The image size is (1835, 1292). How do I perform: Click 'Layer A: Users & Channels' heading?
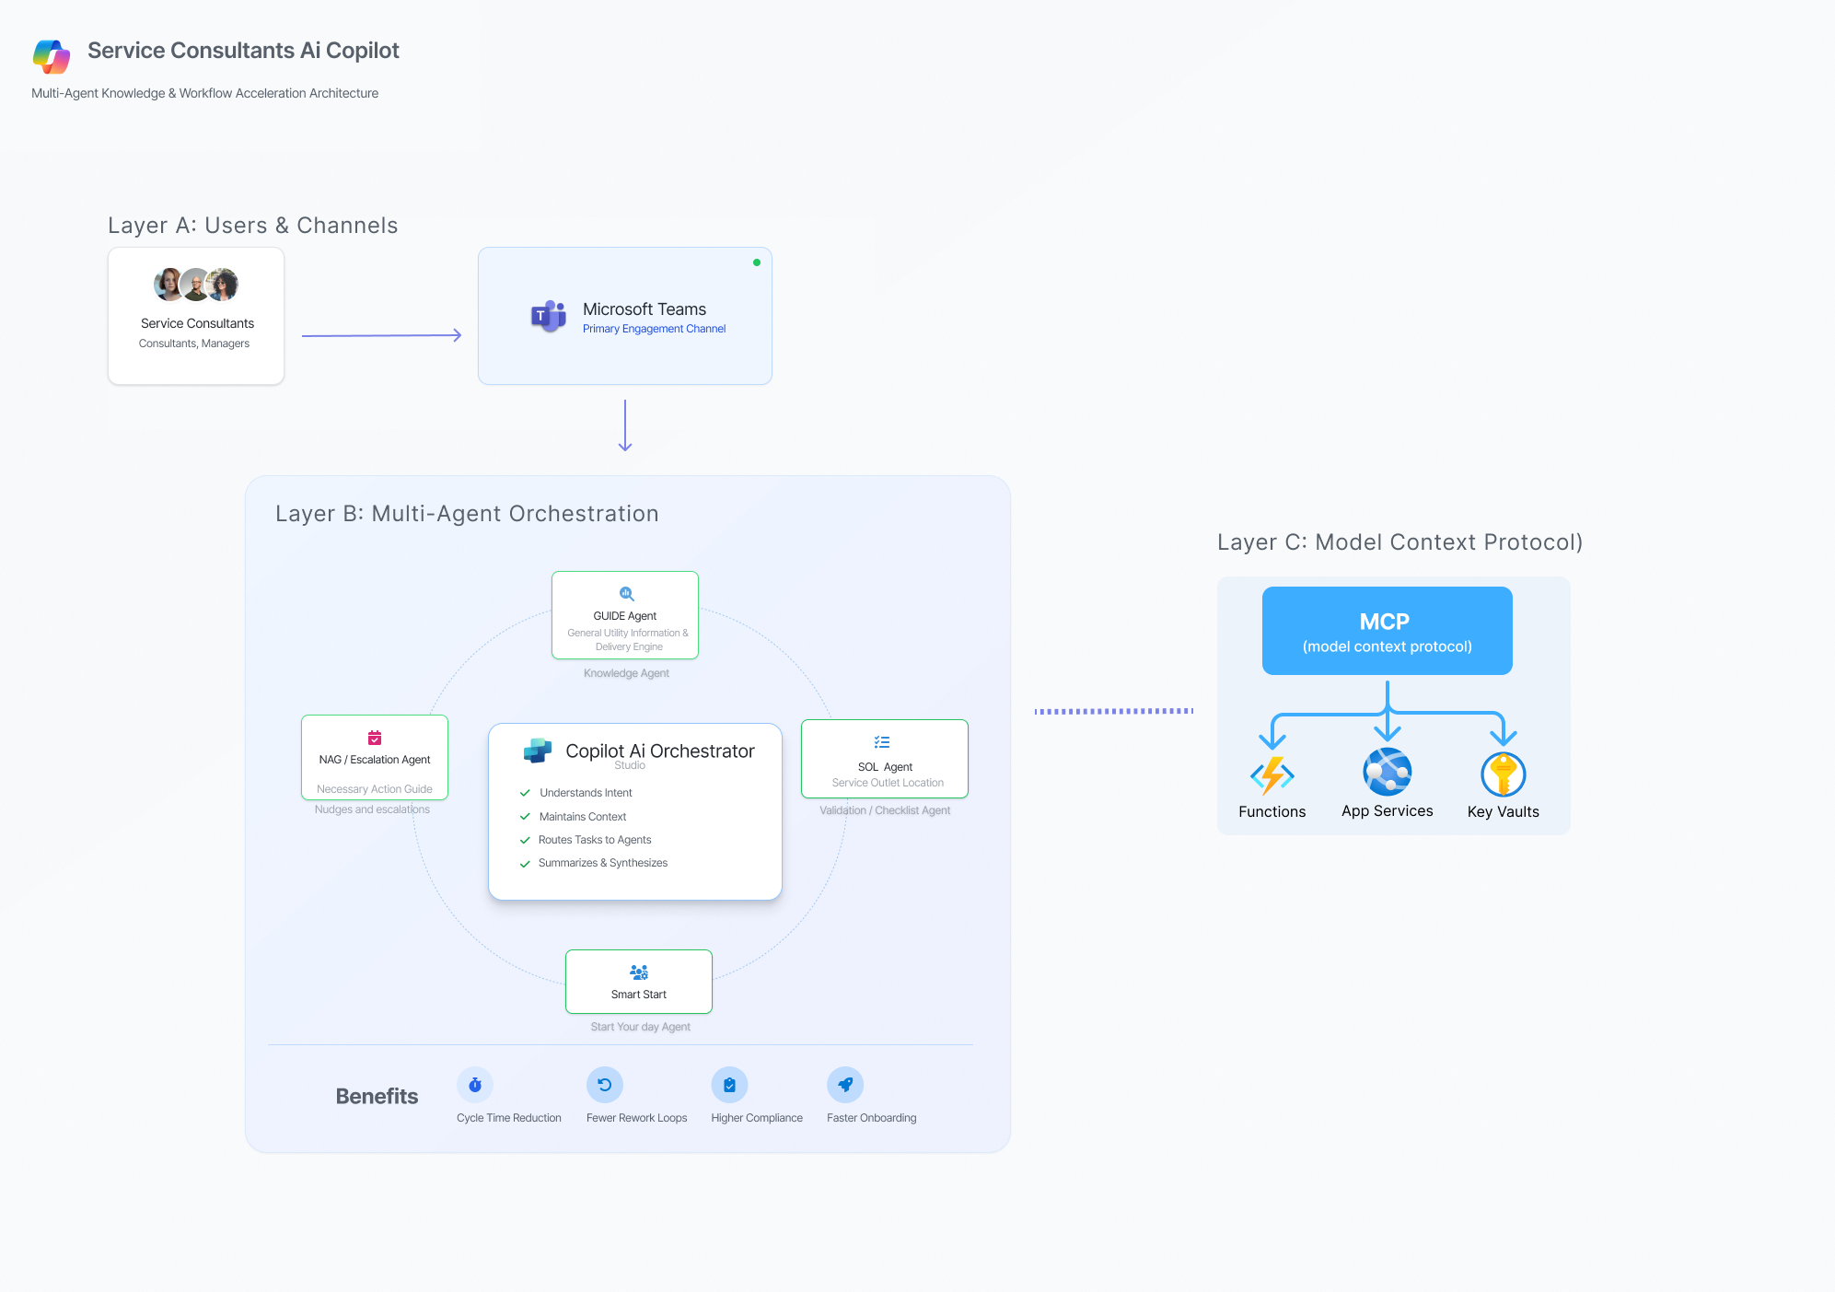(253, 226)
